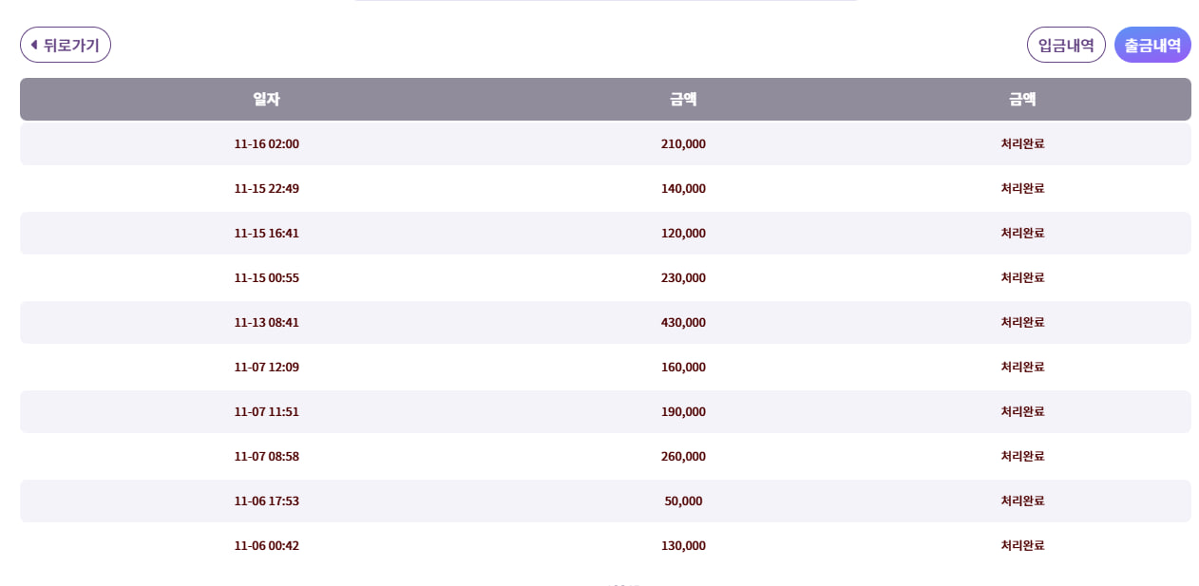Click the rightmost 금액 column header
Image resolution: width=1199 pixels, height=586 pixels.
point(1022,99)
